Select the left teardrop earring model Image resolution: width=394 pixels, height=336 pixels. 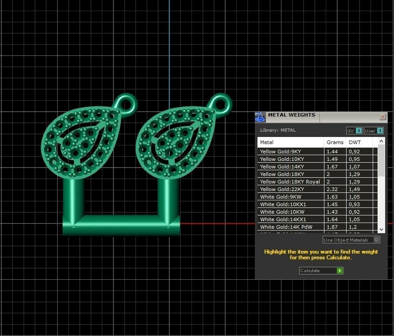[81, 142]
